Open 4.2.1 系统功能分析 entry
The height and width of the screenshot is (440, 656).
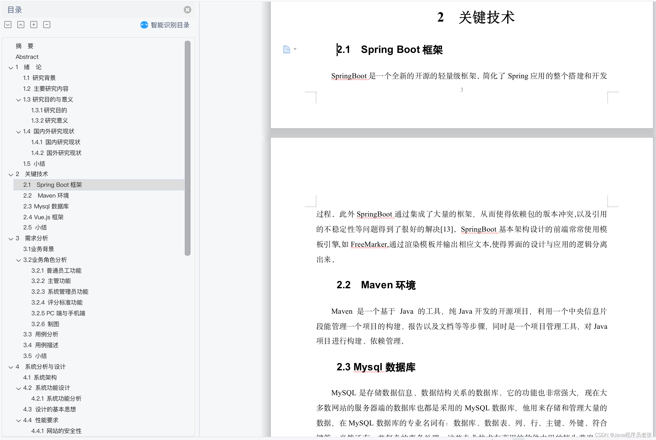[56, 398]
